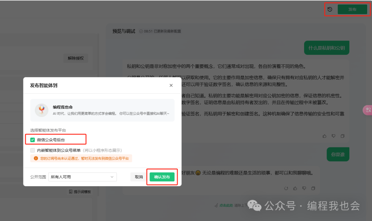Click the top-right green 发布 button

pyautogui.click(x=352, y=10)
